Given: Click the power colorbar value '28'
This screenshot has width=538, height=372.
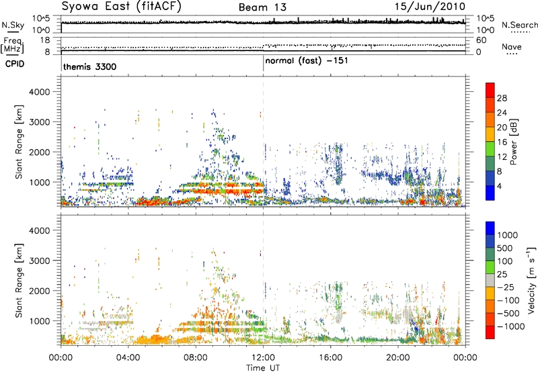Looking at the screenshot, I should pyautogui.click(x=502, y=98).
